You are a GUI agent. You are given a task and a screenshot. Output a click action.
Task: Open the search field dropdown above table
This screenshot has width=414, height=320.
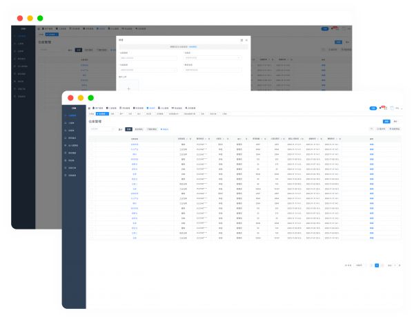(102, 129)
